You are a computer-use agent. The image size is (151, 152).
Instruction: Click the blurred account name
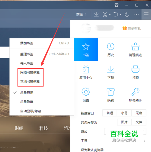coord(104,28)
